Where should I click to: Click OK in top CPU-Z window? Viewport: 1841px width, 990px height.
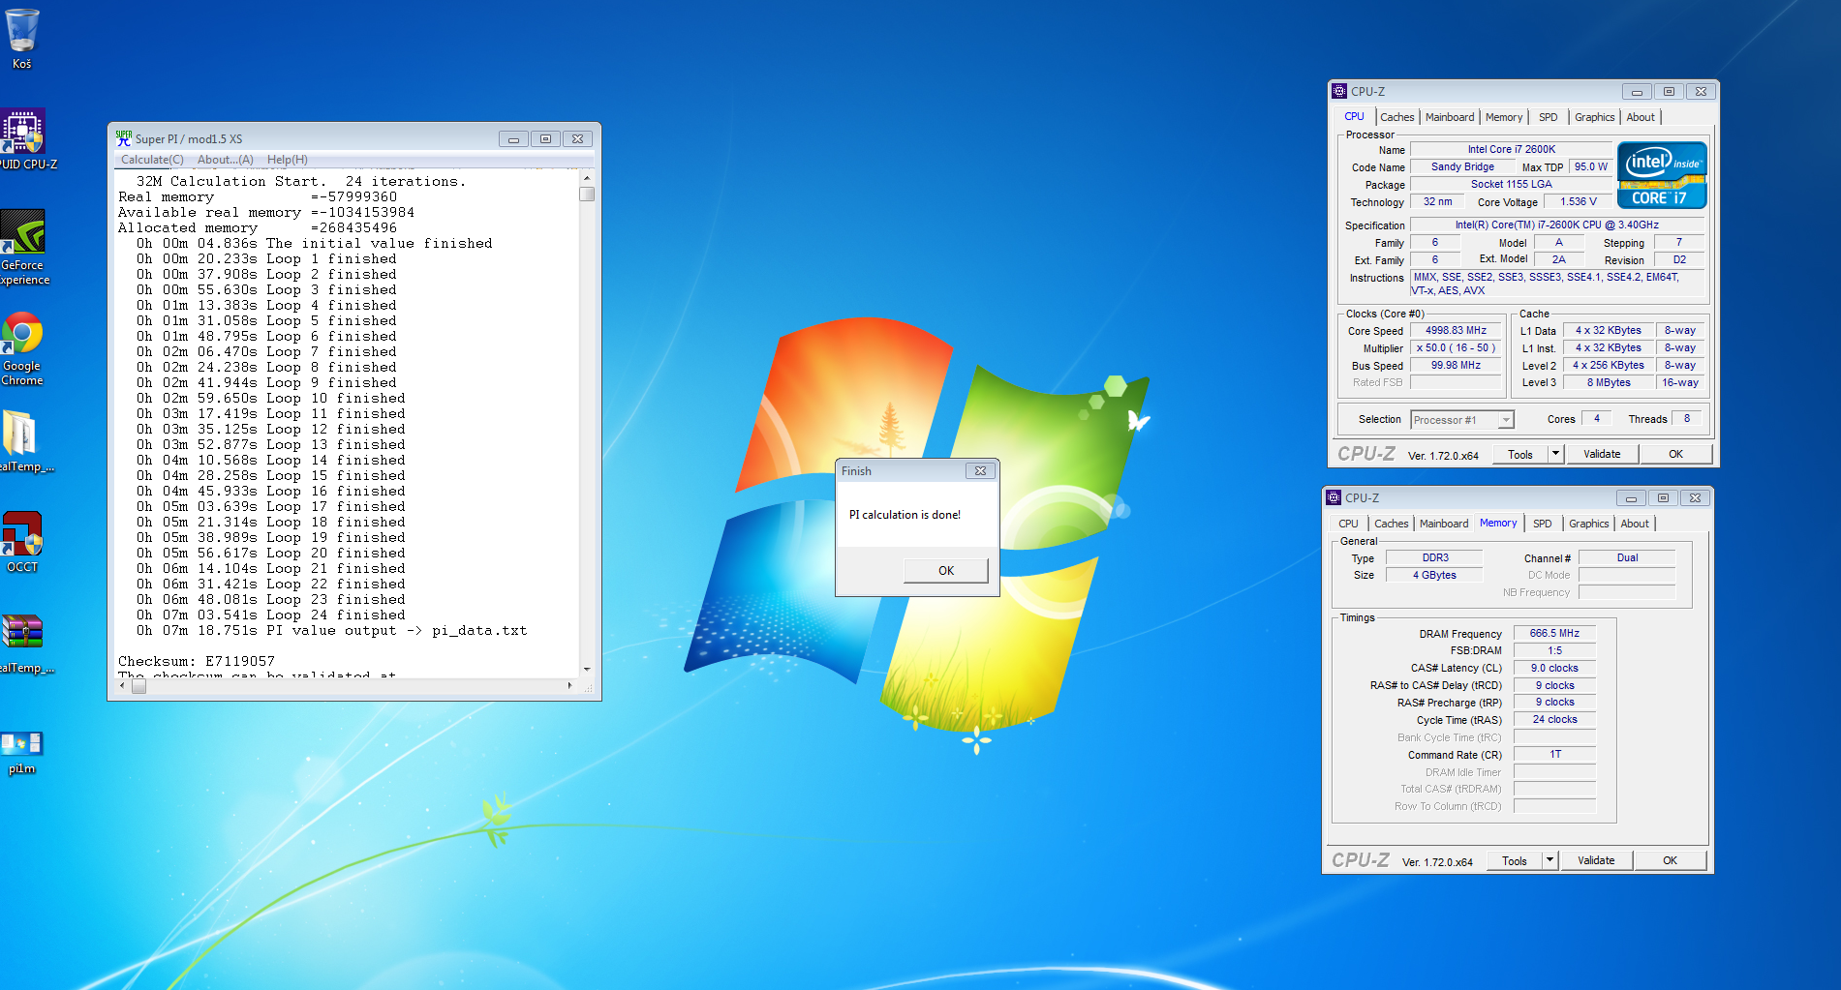1675,454
